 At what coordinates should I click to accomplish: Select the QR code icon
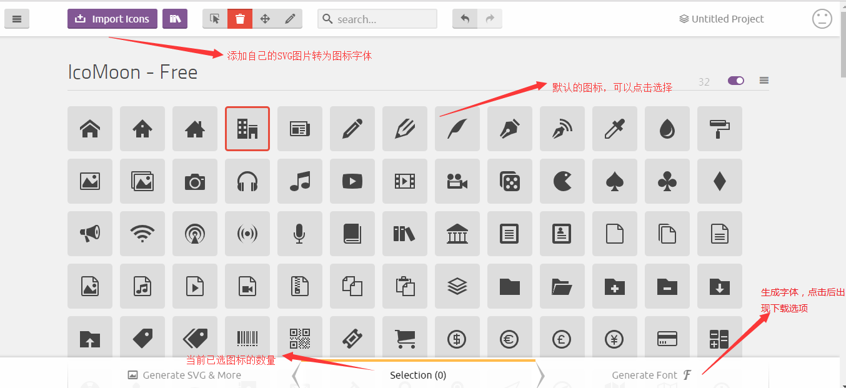tap(300, 337)
